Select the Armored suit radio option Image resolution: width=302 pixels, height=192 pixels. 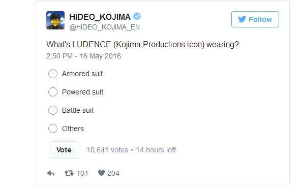point(53,74)
